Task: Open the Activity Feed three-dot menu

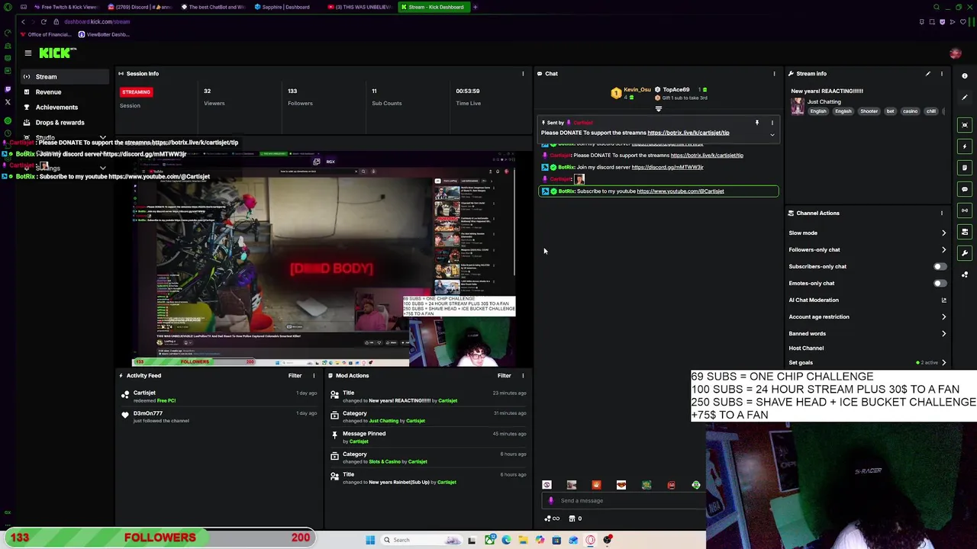Action: click(314, 376)
